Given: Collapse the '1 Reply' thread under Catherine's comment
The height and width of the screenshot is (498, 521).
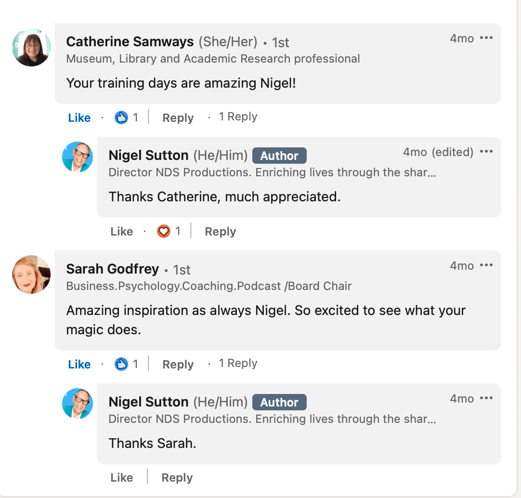Looking at the screenshot, I should [238, 117].
